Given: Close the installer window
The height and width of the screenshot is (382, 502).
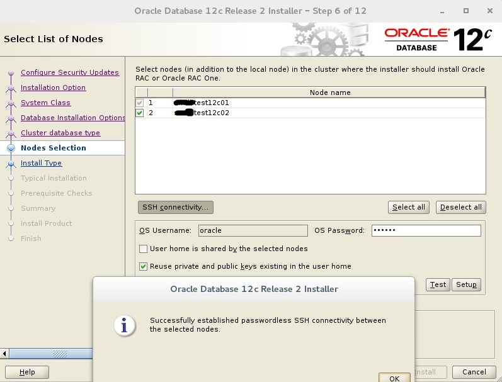Looking at the screenshot, I should tap(489, 11).
